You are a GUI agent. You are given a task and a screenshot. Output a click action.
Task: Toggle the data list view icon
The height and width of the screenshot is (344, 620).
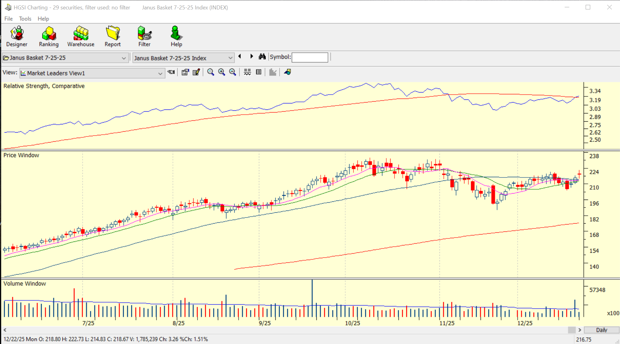tap(259, 72)
